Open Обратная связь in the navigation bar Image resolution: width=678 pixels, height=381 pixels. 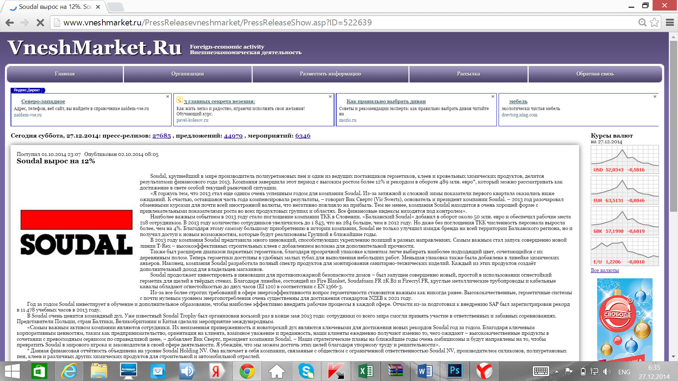point(595,74)
